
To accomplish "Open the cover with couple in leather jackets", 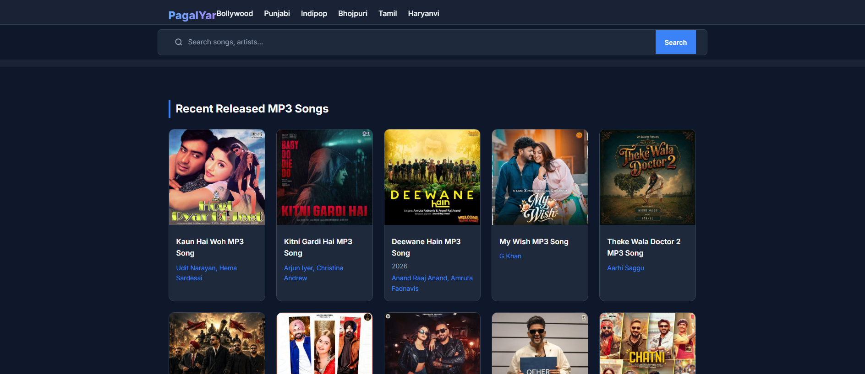I will click(x=432, y=343).
